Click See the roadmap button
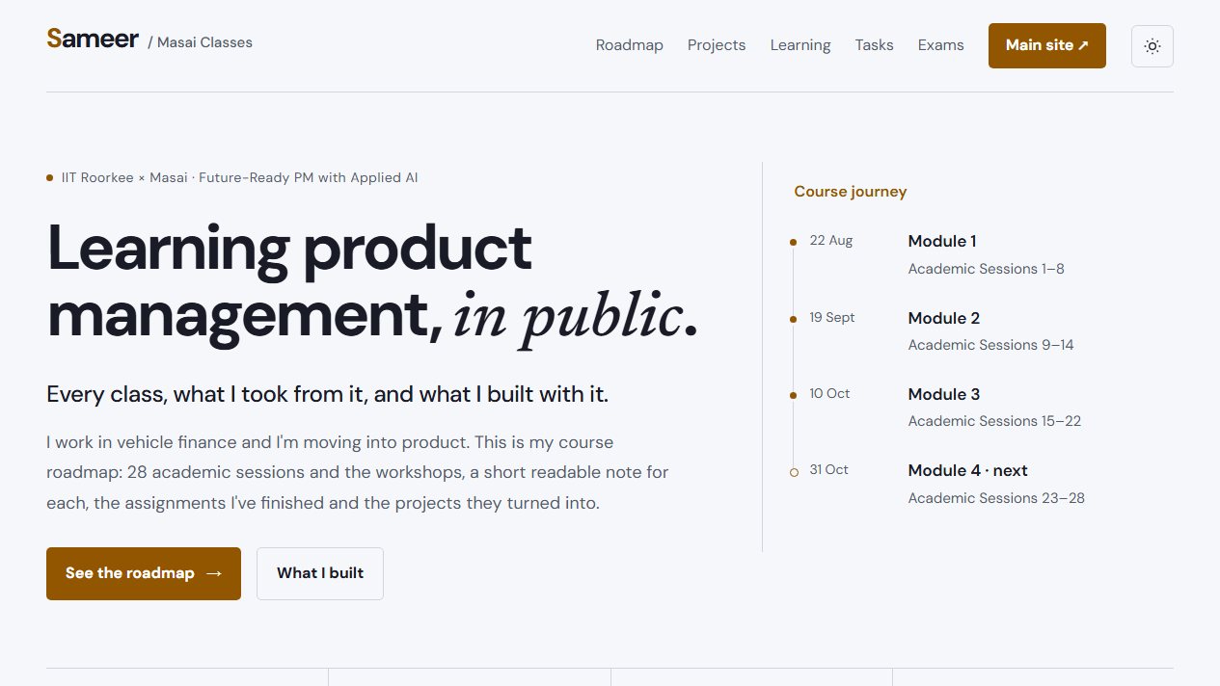The image size is (1220, 686). [144, 573]
